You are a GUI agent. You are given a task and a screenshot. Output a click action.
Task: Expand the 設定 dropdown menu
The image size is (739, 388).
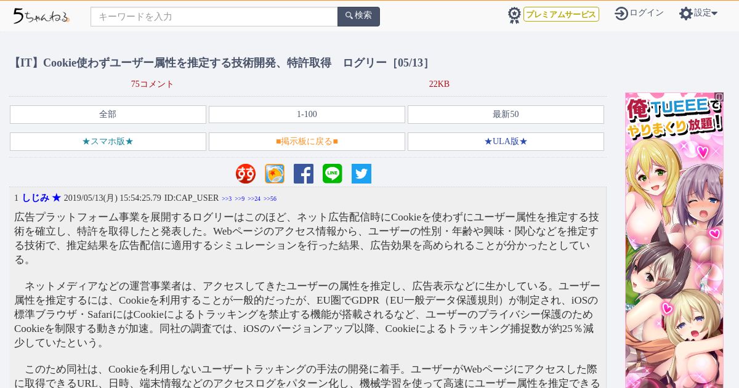coord(706,13)
